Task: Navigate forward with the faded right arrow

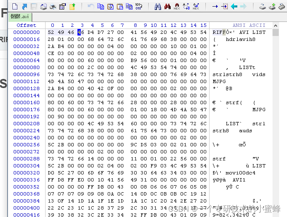Action: [244, 7]
